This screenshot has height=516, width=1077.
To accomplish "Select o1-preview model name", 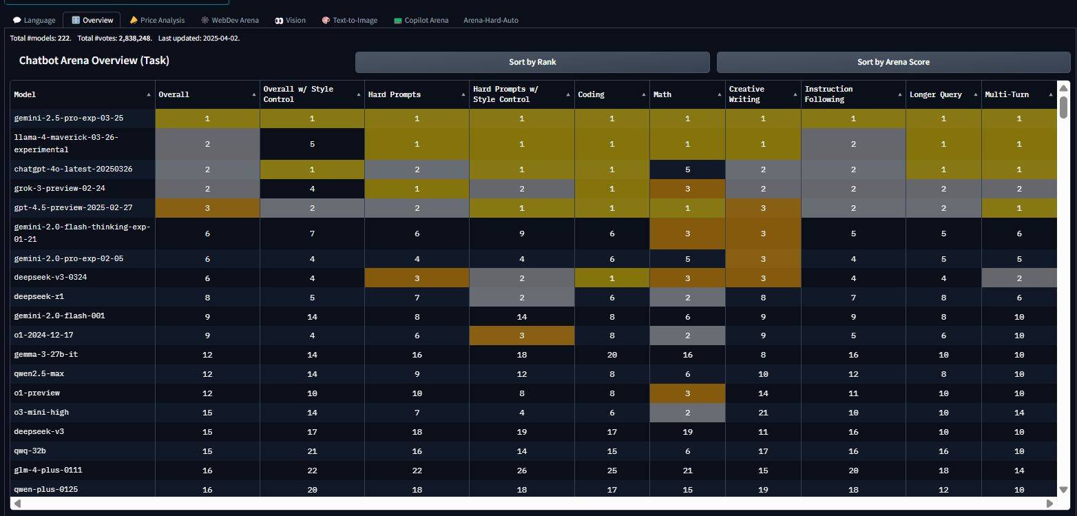I will click(x=36, y=393).
